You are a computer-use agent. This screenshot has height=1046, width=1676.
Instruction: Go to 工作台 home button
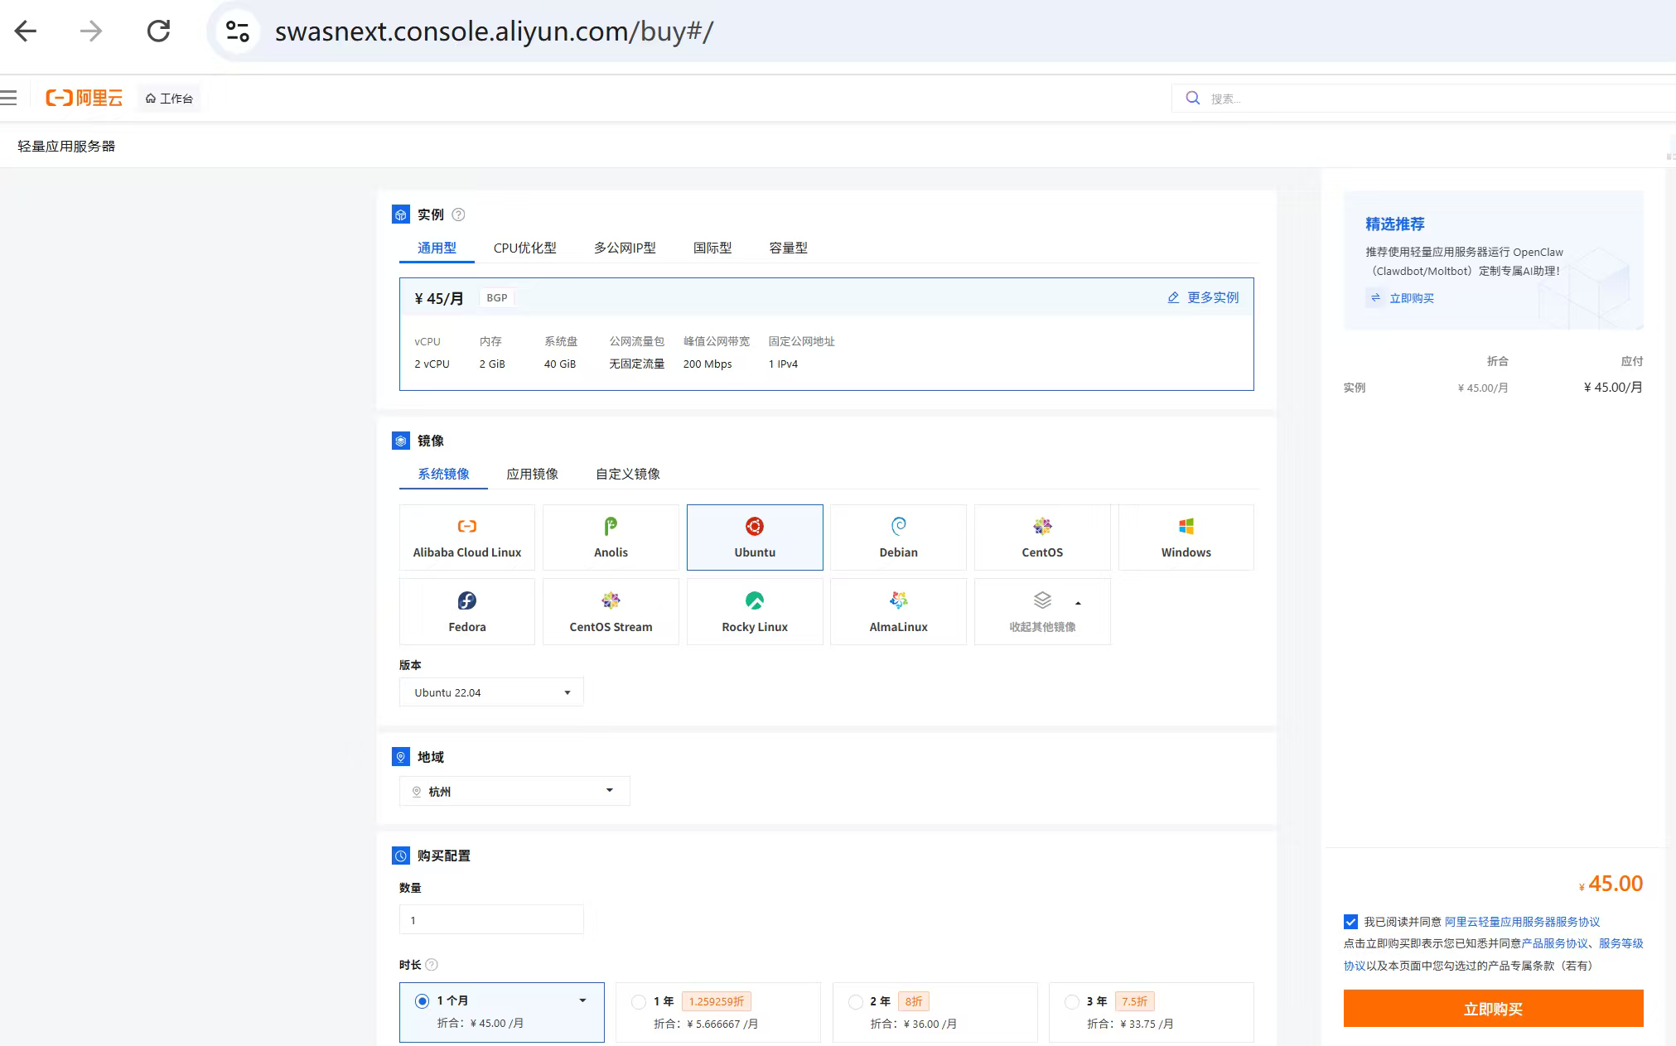point(169,98)
